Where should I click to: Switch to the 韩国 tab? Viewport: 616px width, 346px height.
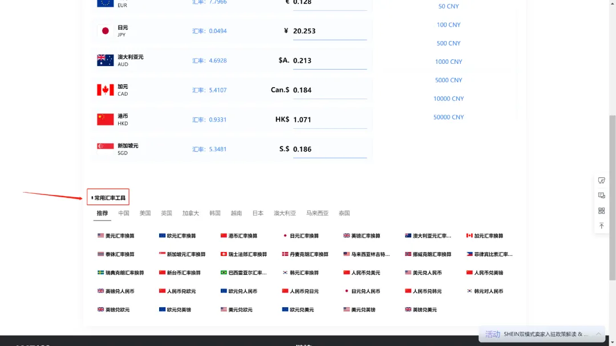tap(215, 213)
